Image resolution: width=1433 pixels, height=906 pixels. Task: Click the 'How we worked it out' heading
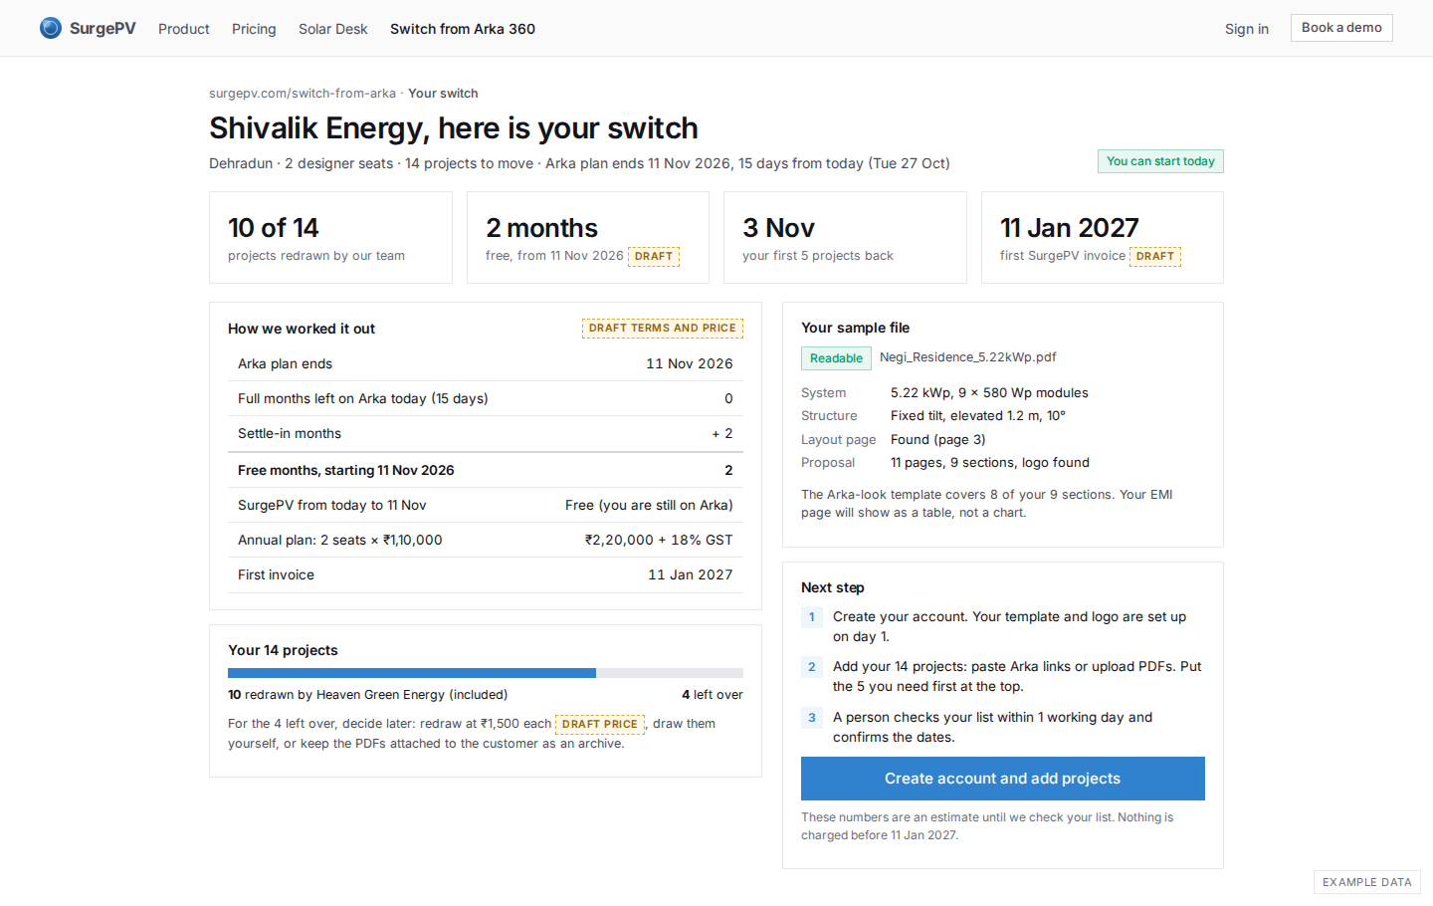tap(302, 329)
